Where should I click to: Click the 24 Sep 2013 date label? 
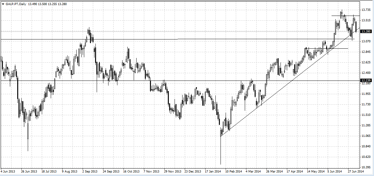(111, 171)
